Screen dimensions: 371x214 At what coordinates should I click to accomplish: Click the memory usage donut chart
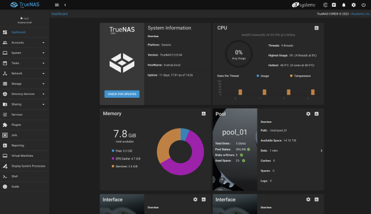180,152
